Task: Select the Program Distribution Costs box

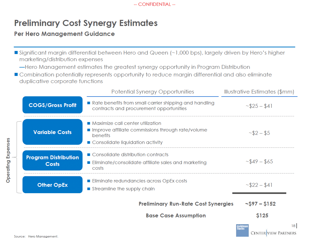Action: (x=53, y=161)
